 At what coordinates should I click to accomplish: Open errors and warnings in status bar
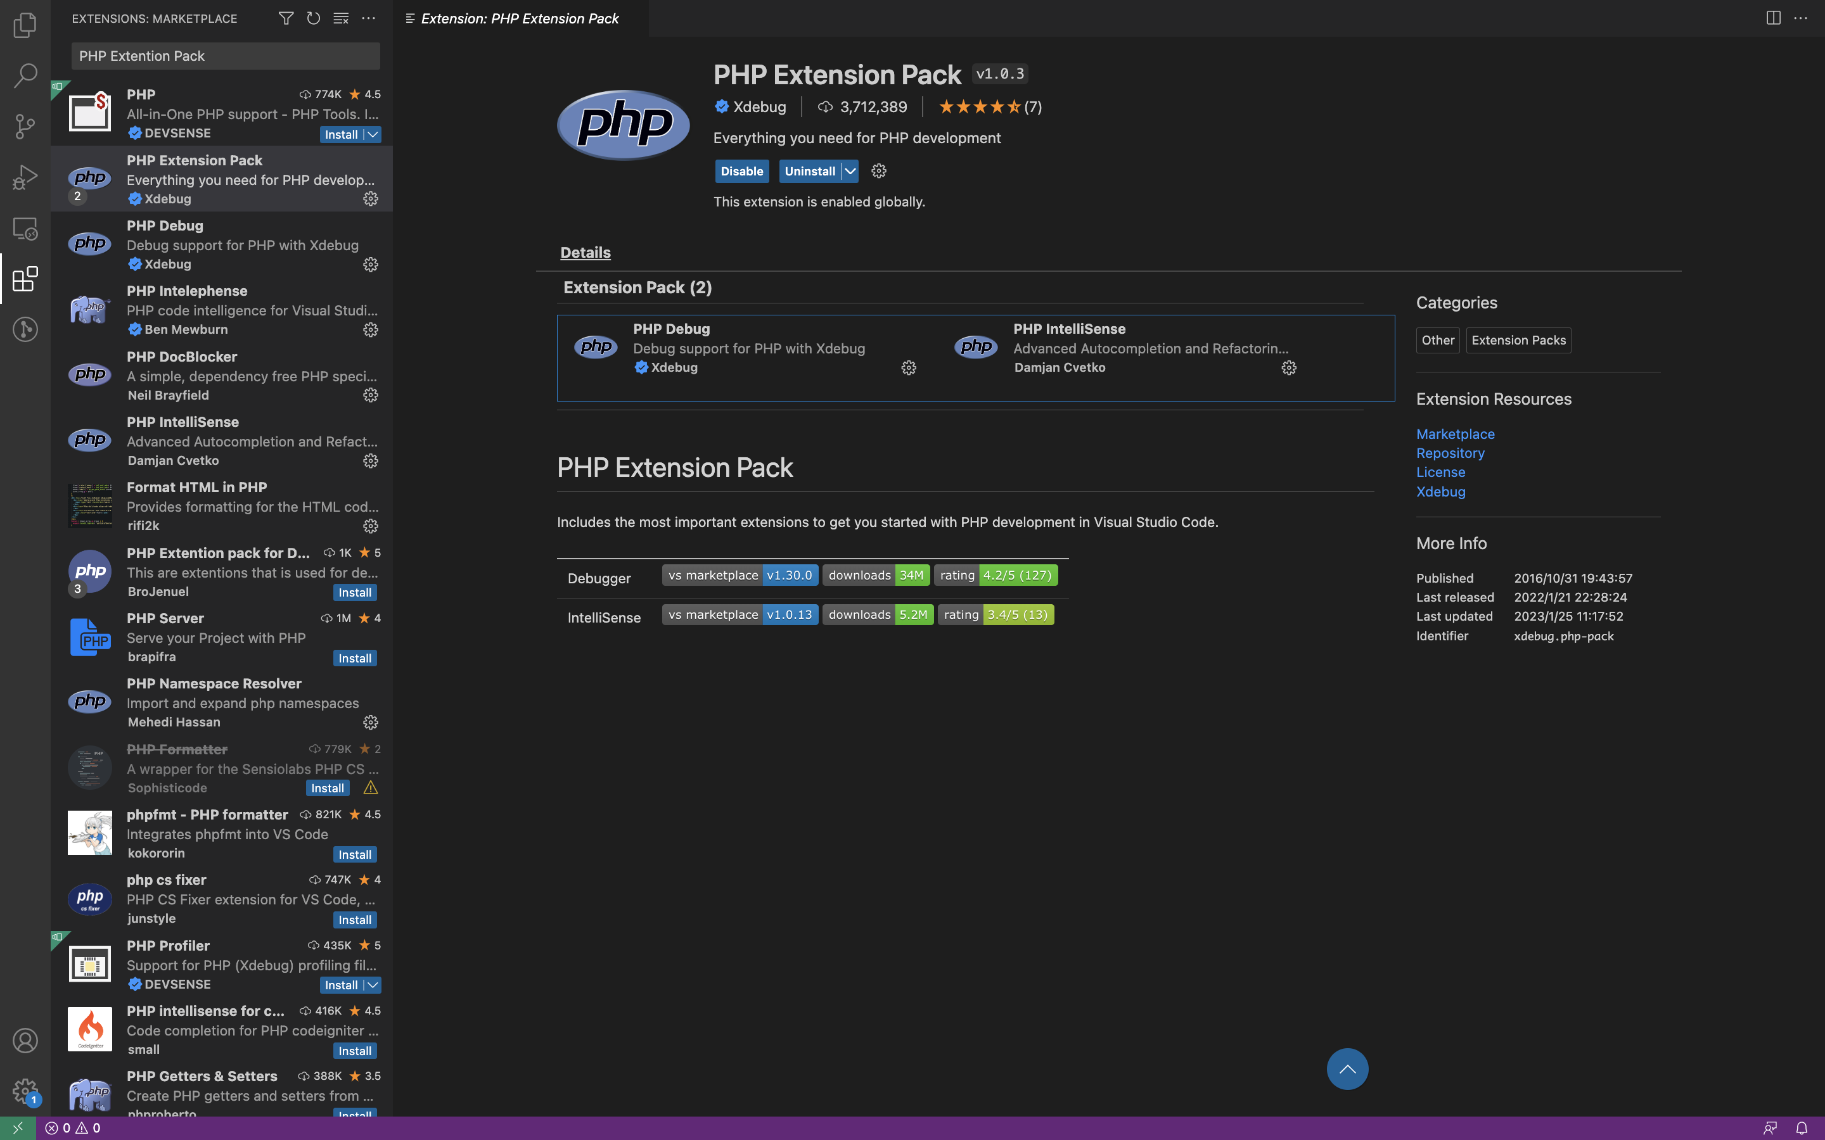(x=72, y=1128)
